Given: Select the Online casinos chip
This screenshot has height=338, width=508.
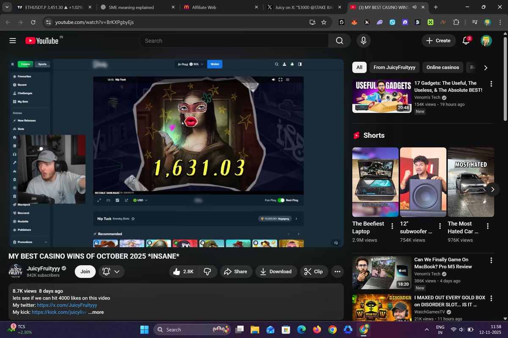Looking at the screenshot, I should click(443, 67).
